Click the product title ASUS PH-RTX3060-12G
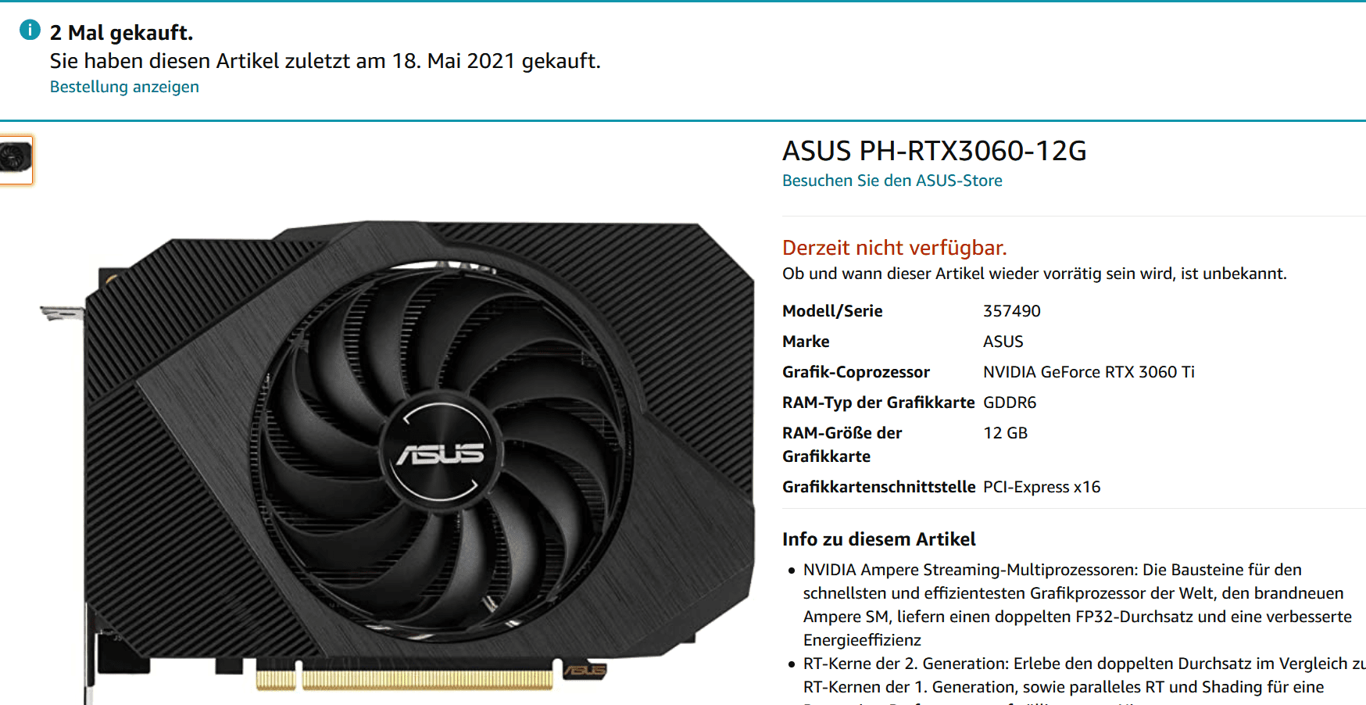This screenshot has width=1366, height=705. tap(934, 151)
